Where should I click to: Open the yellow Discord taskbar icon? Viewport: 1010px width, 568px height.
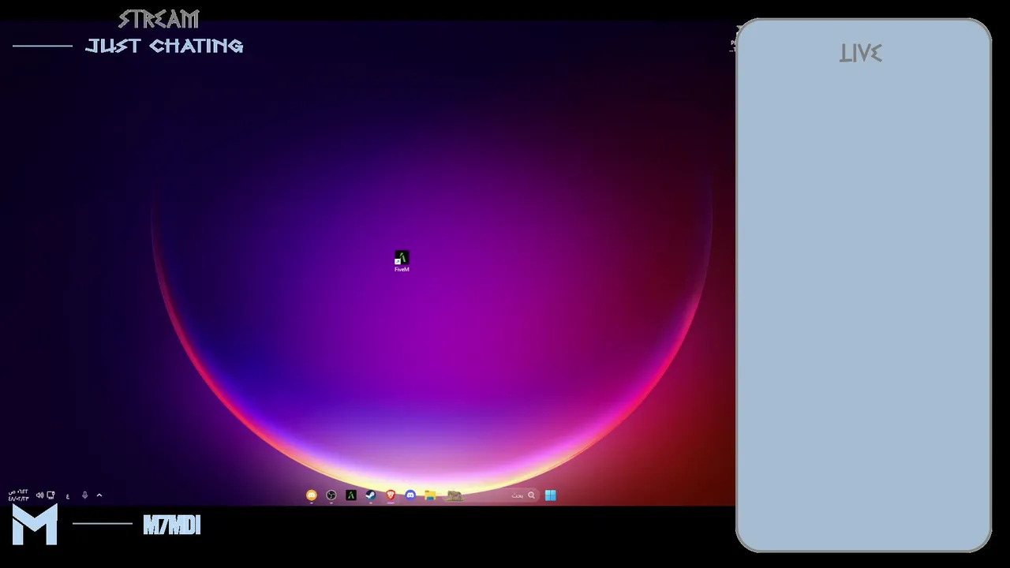(312, 495)
